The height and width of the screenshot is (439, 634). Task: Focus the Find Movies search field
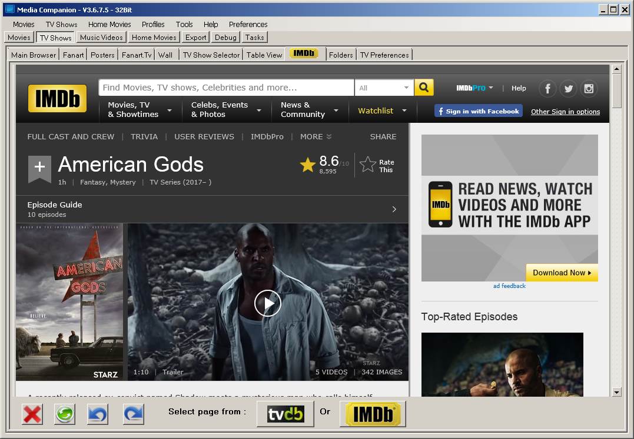tap(227, 88)
